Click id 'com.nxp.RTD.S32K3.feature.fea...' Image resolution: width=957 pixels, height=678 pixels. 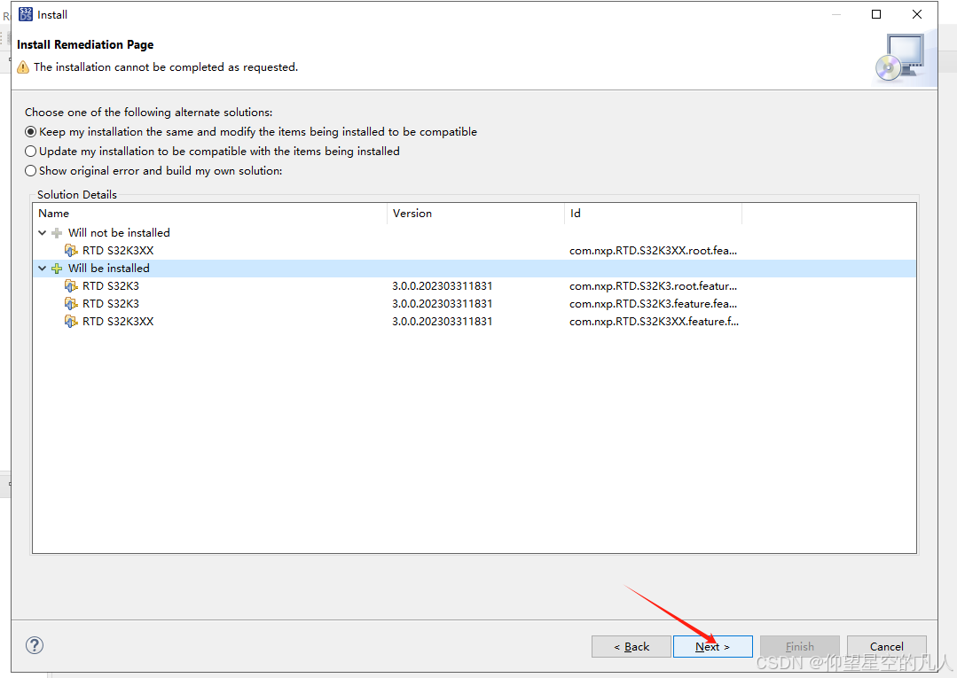coord(653,304)
